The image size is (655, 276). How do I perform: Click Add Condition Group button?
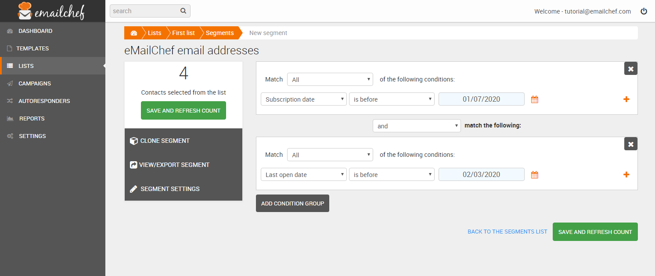tap(292, 203)
